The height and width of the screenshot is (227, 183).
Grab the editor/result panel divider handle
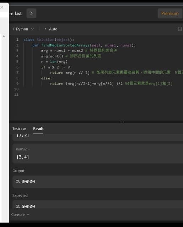click(122, 122)
